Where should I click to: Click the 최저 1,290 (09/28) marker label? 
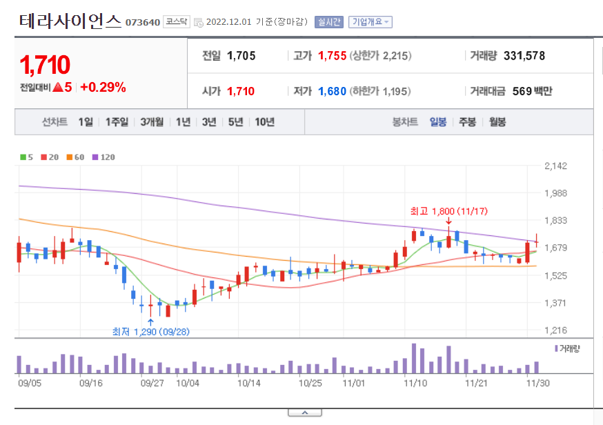point(150,332)
